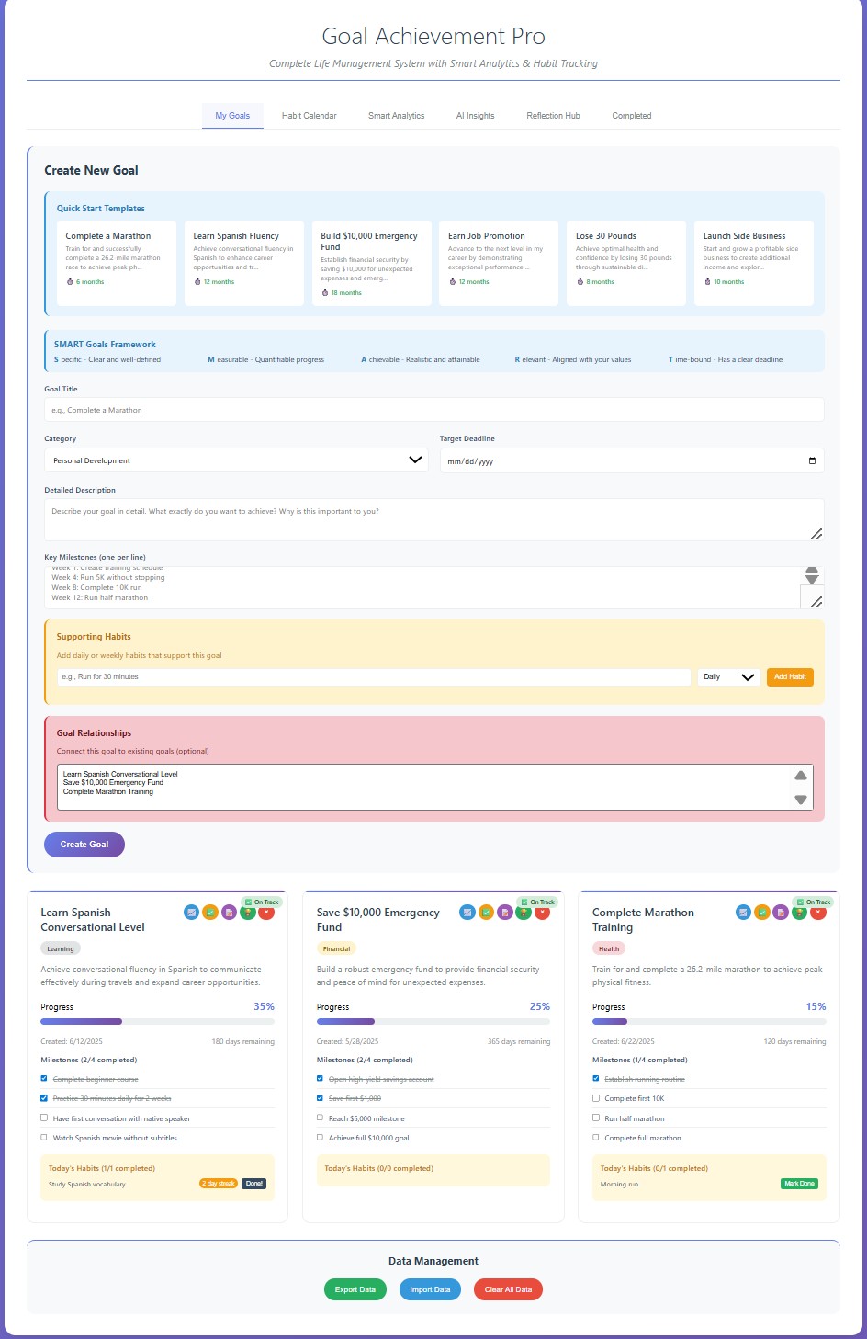867x1339 pixels.
Task: Open the Smart Analytics tab
Action: [x=396, y=116]
